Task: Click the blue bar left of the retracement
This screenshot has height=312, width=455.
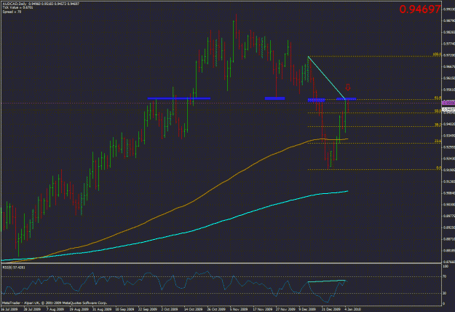Action: pos(316,100)
